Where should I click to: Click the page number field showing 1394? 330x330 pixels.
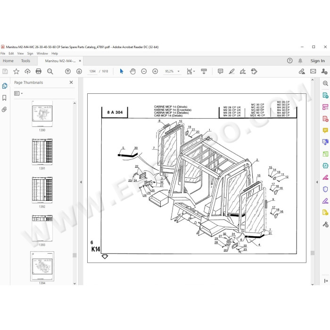click(x=92, y=71)
